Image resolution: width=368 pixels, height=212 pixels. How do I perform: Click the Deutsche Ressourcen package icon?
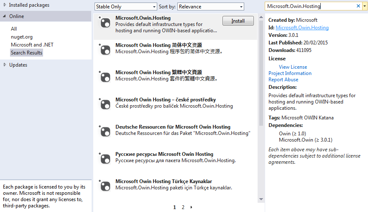(x=105, y=132)
